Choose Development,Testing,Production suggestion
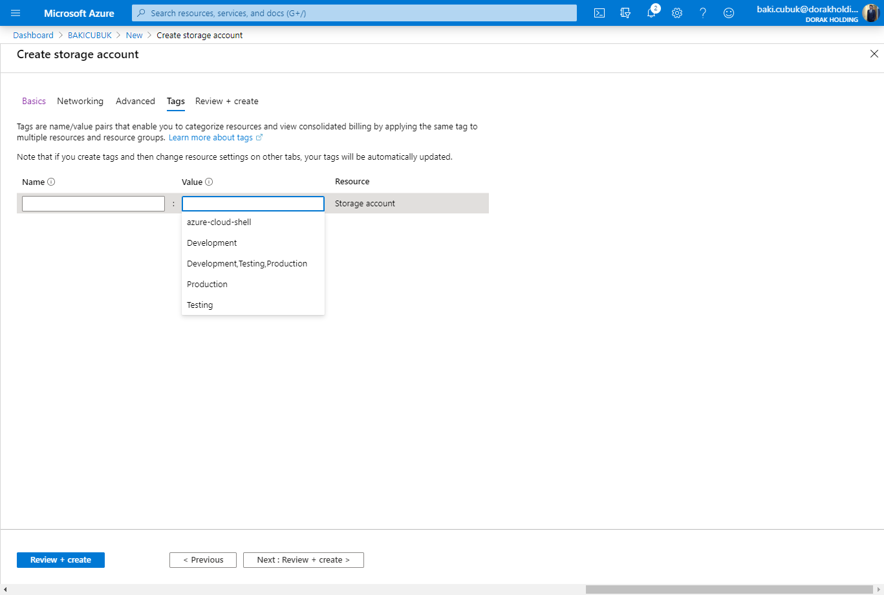This screenshot has width=884, height=595. click(x=253, y=263)
